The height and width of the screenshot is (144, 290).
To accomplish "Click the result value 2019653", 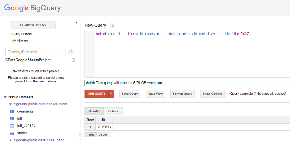I will click(104, 127).
